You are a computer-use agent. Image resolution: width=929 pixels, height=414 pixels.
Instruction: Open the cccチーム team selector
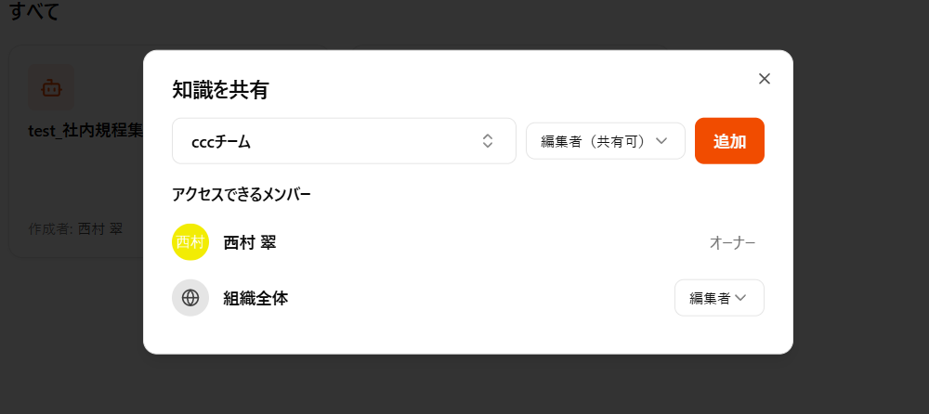(344, 141)
